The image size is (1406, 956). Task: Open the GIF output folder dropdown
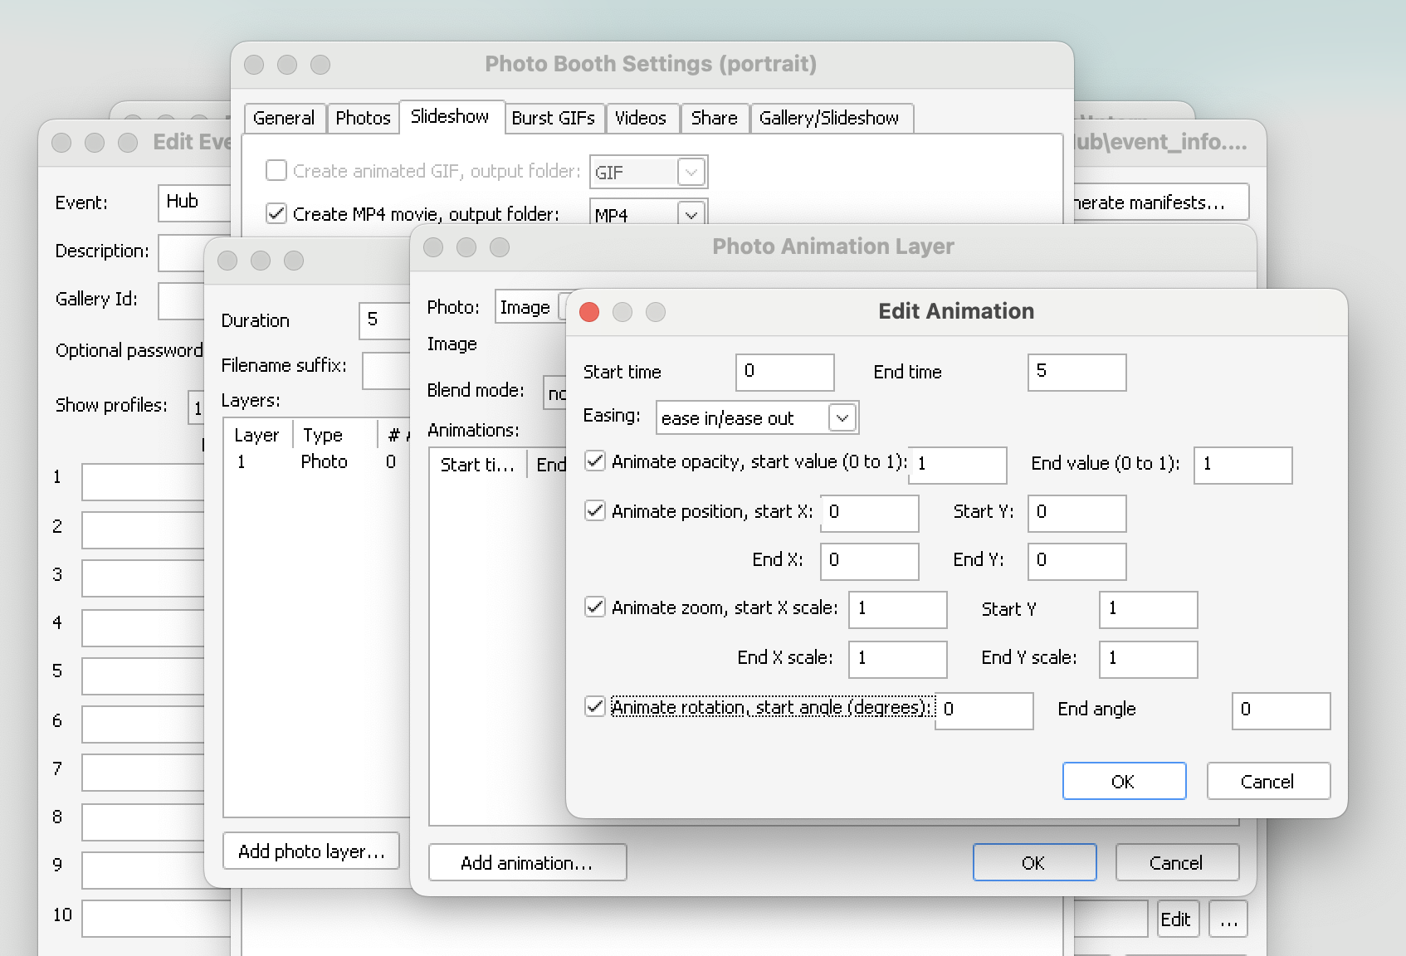point(691,173)
